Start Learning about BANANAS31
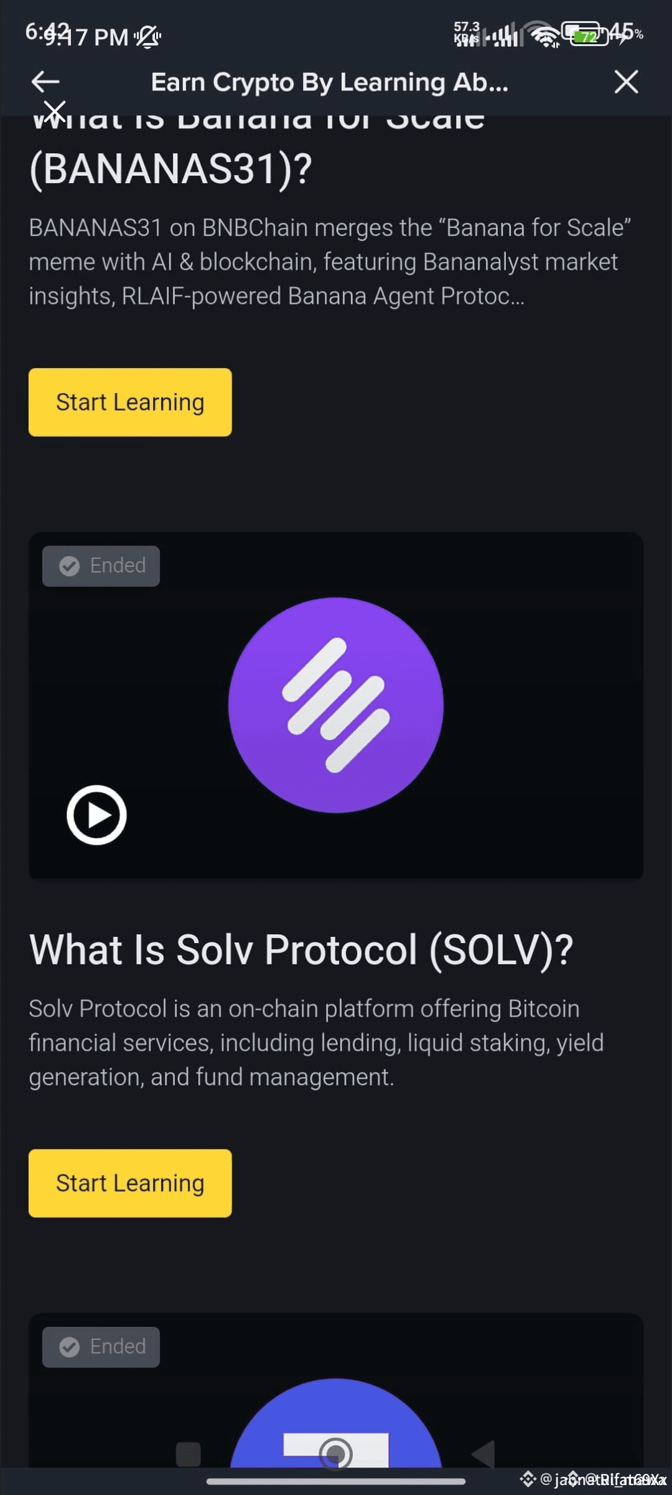This screenshot has width=672, height=1495. 130,402
